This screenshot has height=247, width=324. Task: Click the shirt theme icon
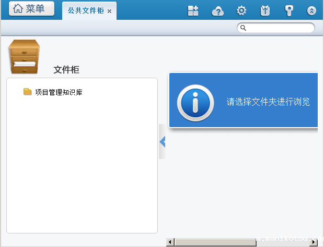pos(265,11)
